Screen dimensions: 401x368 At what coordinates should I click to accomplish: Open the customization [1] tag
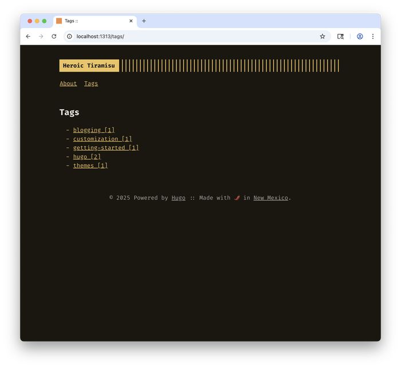pos(103,139)
